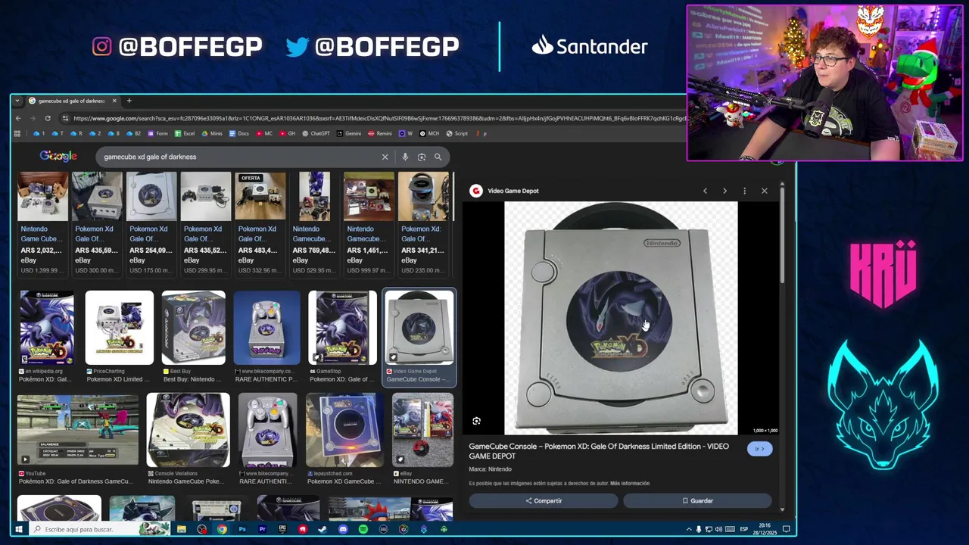
Task: Open the 'MC' YouTube bookmark
Action: (x=264, y=133)
